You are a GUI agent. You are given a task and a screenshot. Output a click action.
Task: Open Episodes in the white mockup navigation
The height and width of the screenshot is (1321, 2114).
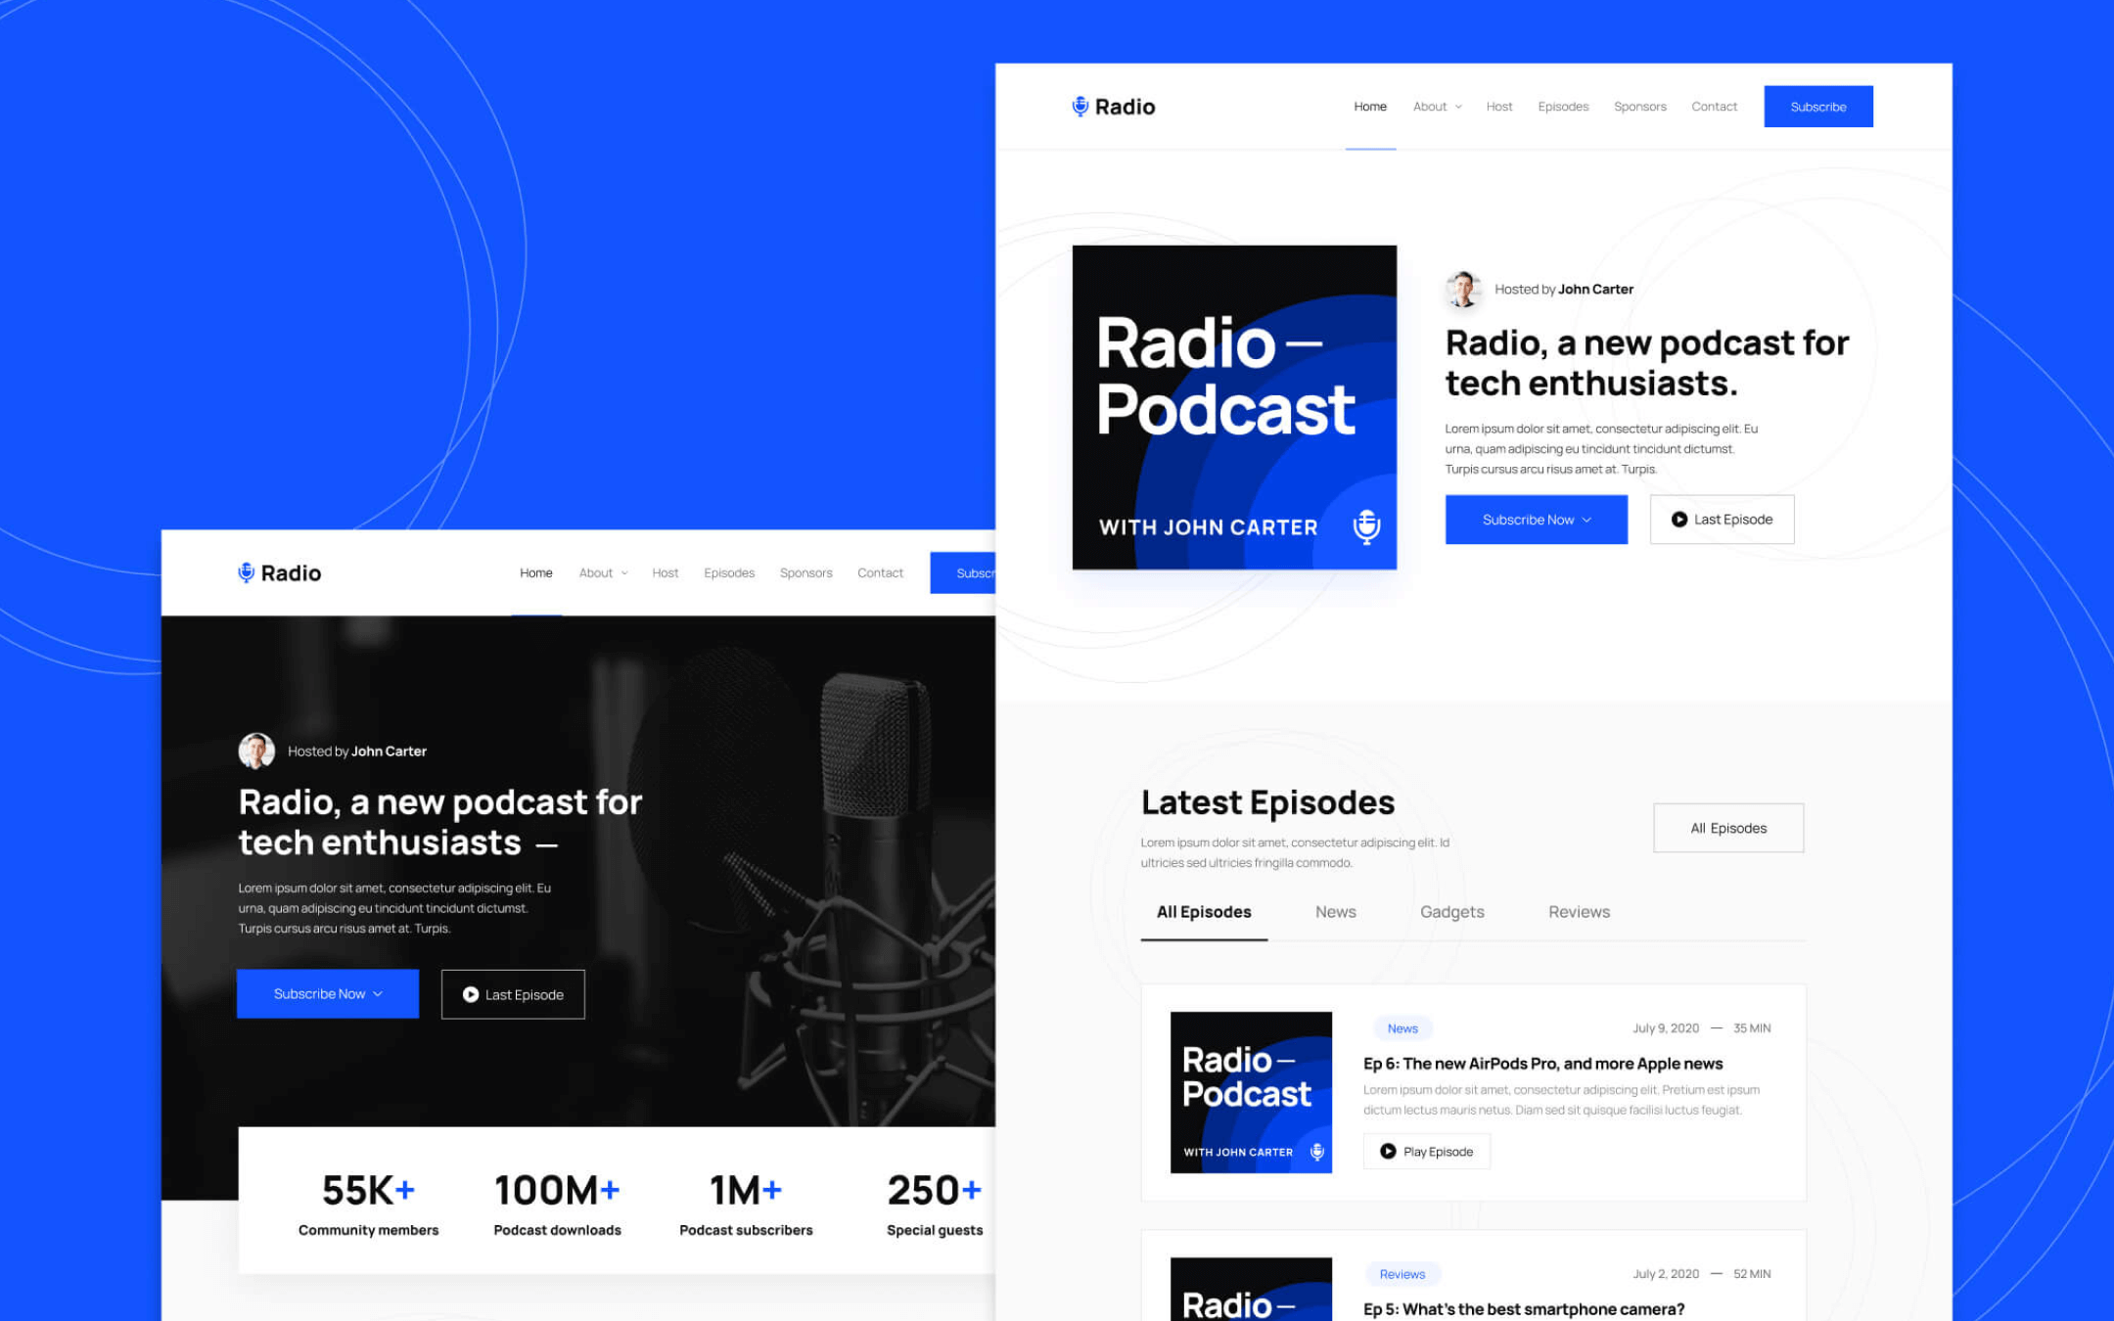[1563, 107]
